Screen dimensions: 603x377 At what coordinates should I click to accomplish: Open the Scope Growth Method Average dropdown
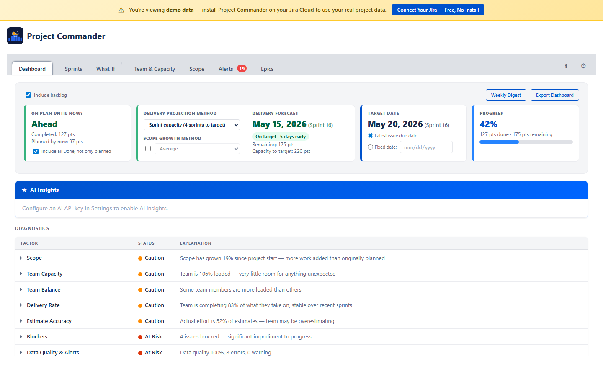point(197,148)
